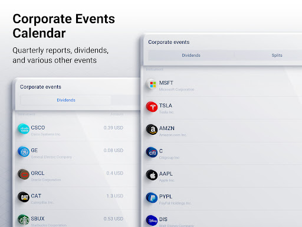Screen dimensions: 302x227
Task: Click the Amazon logo icon
Action: coord(152,129)
